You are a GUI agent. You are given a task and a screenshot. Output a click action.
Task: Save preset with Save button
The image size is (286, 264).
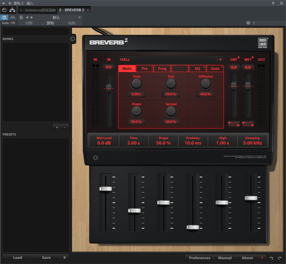pos(46,258)
